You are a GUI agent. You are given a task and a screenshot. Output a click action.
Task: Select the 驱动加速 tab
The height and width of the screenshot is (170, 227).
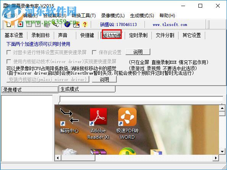[112, 35]
